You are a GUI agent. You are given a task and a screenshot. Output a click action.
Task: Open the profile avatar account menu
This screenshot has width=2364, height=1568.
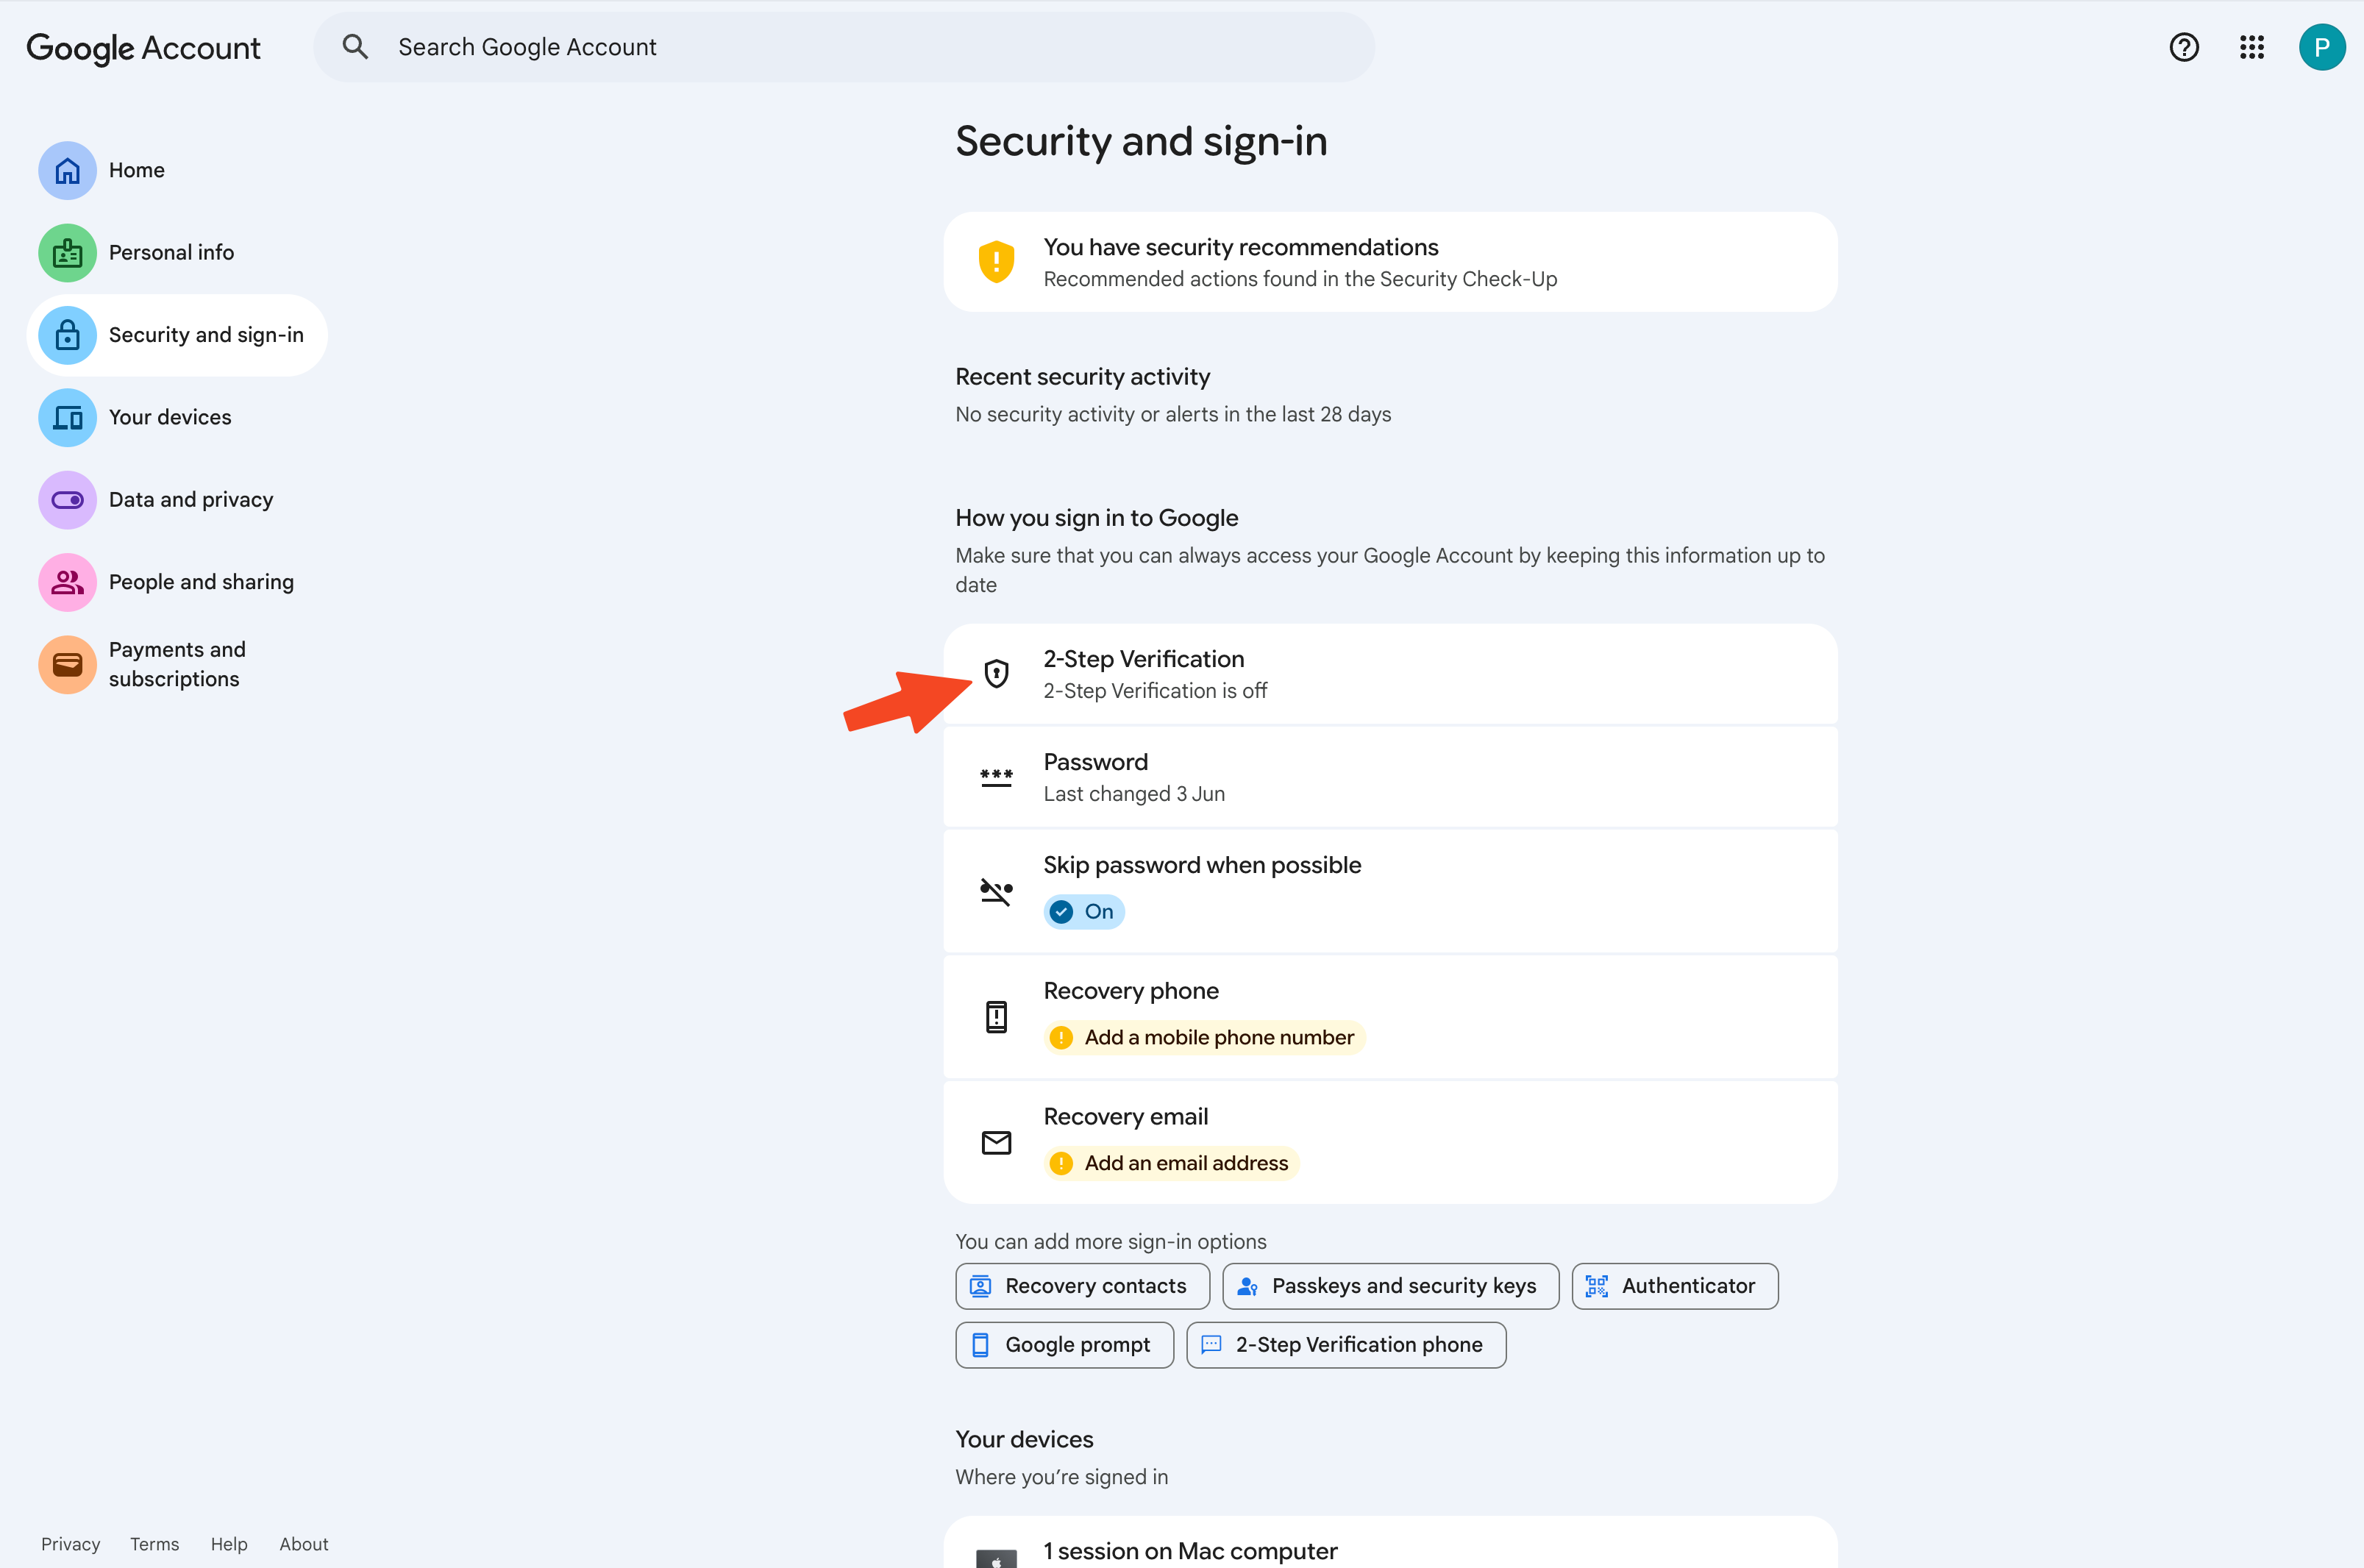coord(2321,47)
